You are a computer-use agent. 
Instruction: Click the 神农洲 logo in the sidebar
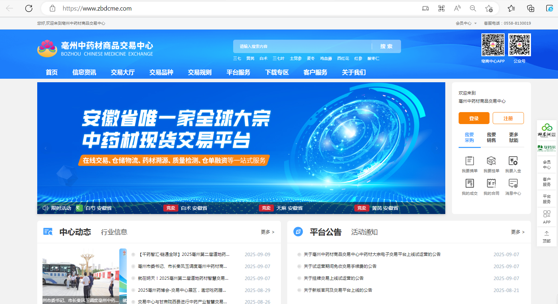tap(547, 130)
